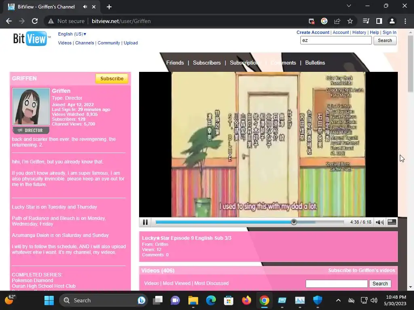This screenshot has height=310, width=414.
Task: Open a new browser tab
Action: point(109,7)
